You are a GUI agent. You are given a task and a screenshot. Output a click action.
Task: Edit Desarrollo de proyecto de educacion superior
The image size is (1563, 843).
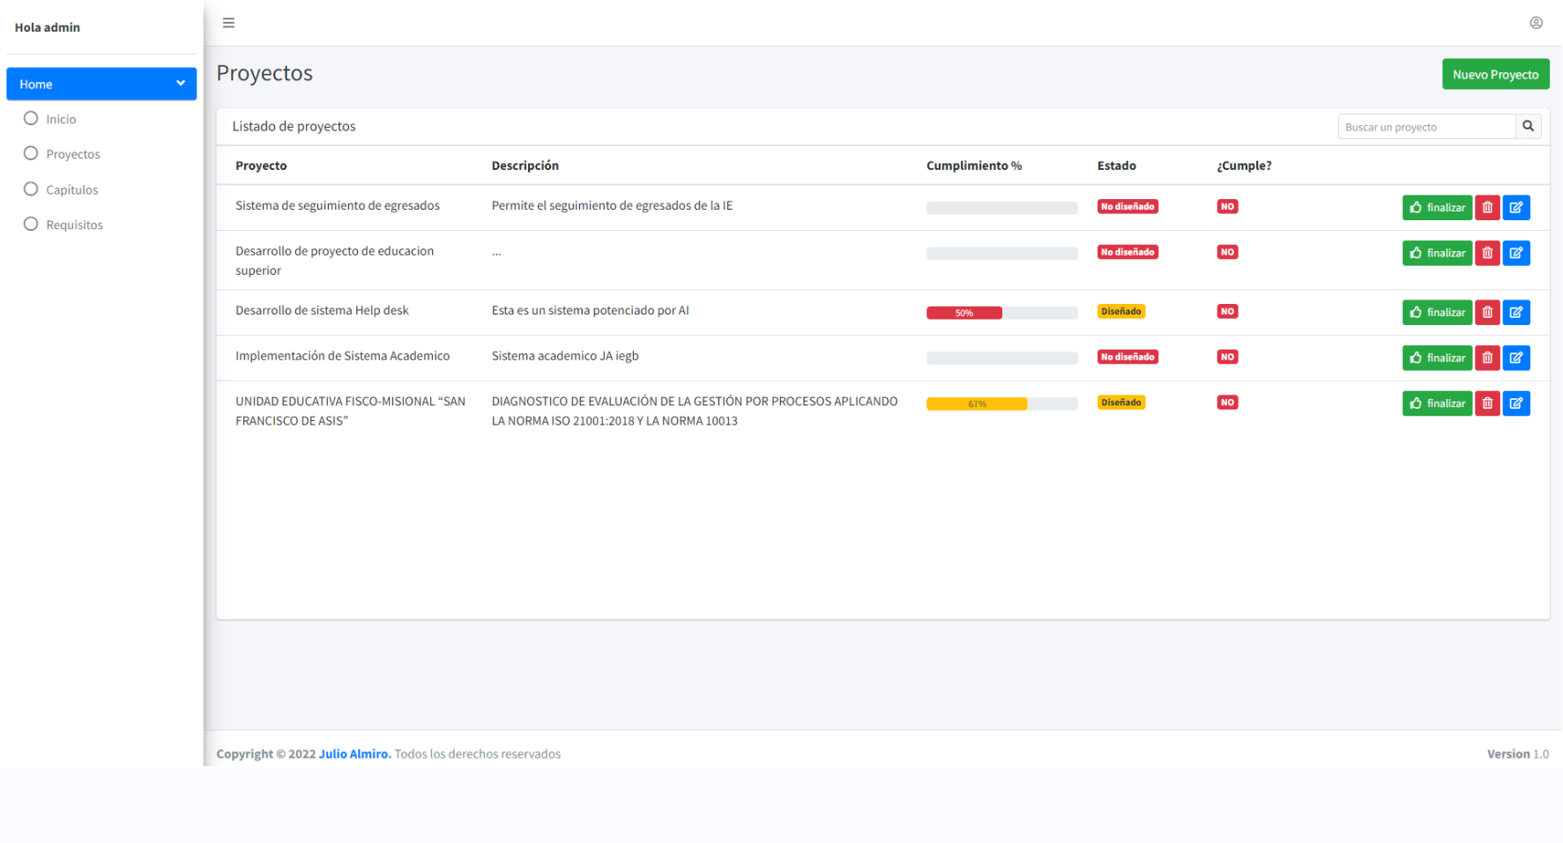(x=1516, y=254)
